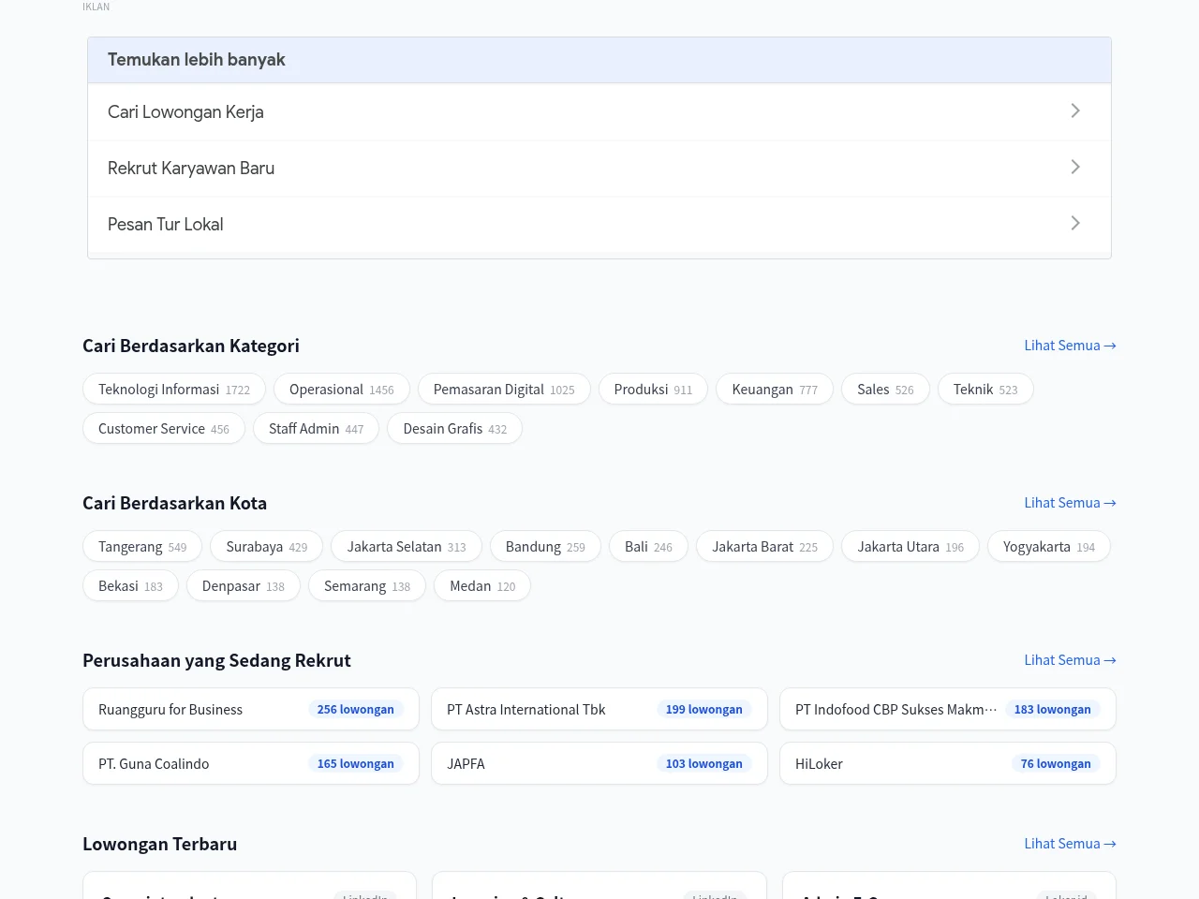
Task: Choose Denpasar city chip
Action: pos(244,586)
